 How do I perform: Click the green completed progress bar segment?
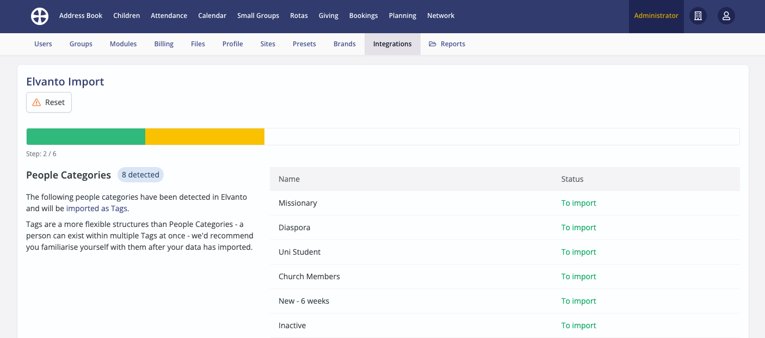(86, 137)
